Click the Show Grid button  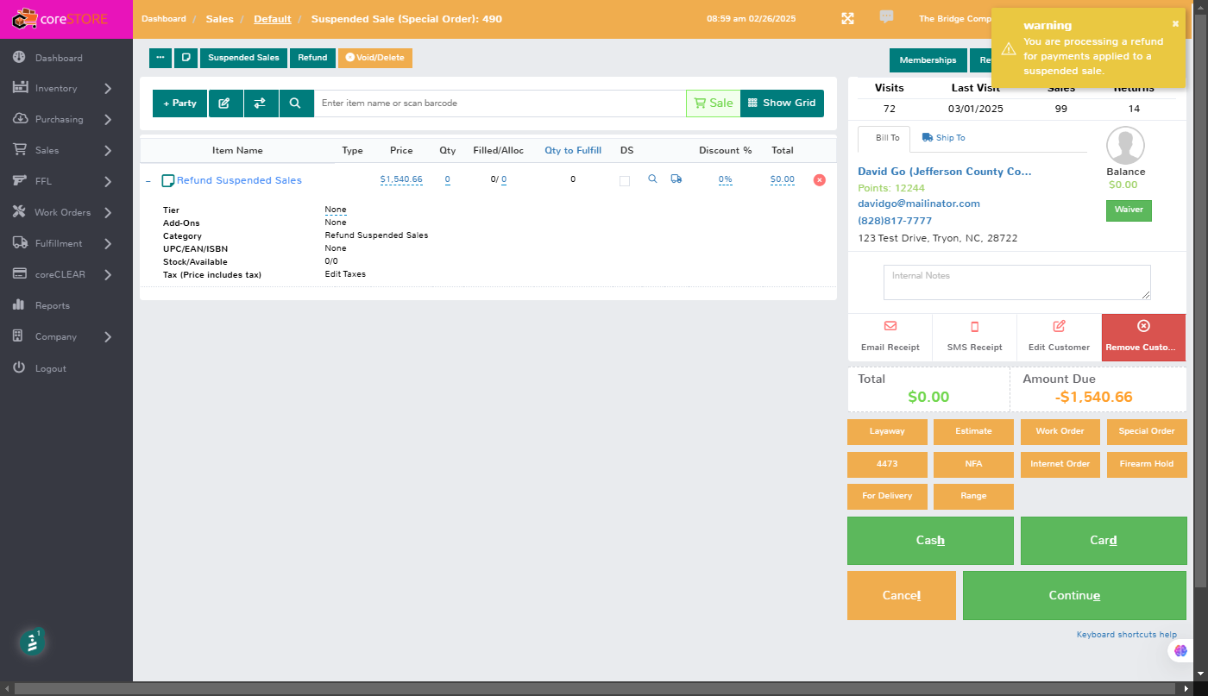tap(782, 103)
